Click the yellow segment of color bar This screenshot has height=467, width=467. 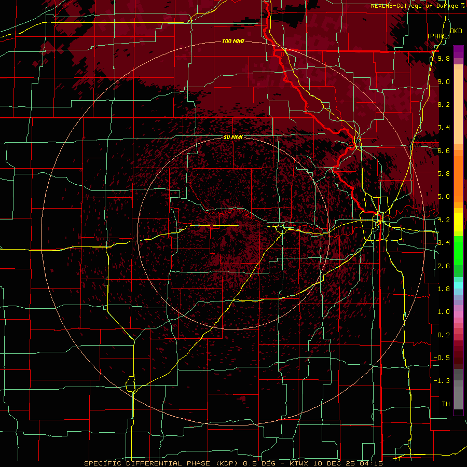(458, 222)
